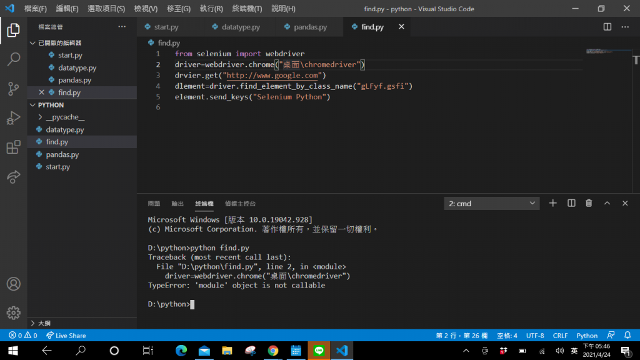Open File Explorer from the taskbar
This screenshot has width=640, height=360.
click(227, 351)
